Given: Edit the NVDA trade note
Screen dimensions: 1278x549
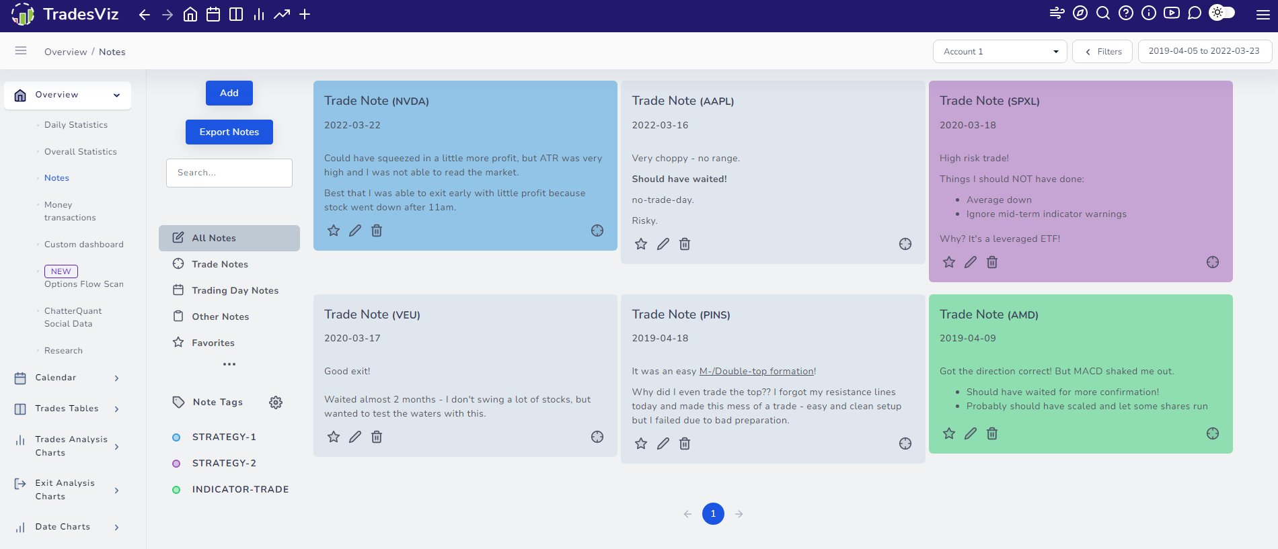Looking at the screenshot, I should tap(355, 230).
